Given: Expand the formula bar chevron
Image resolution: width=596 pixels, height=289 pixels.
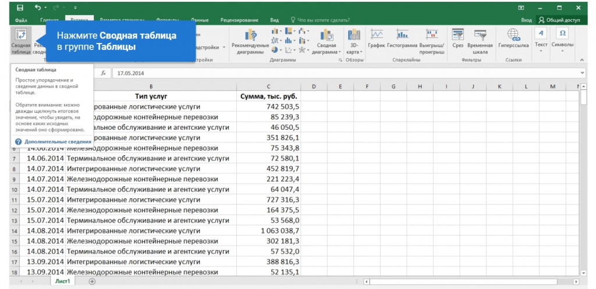Looking at the screenshot, I should coord(583,73).
